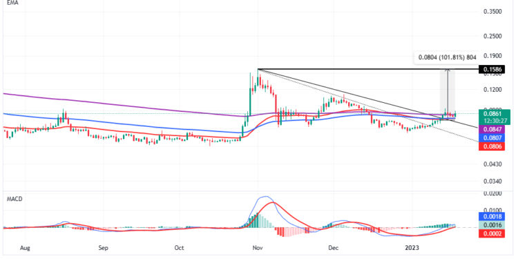Click the 0.0804 (101.81%) measurement tooltip

[x=447, y=57]
